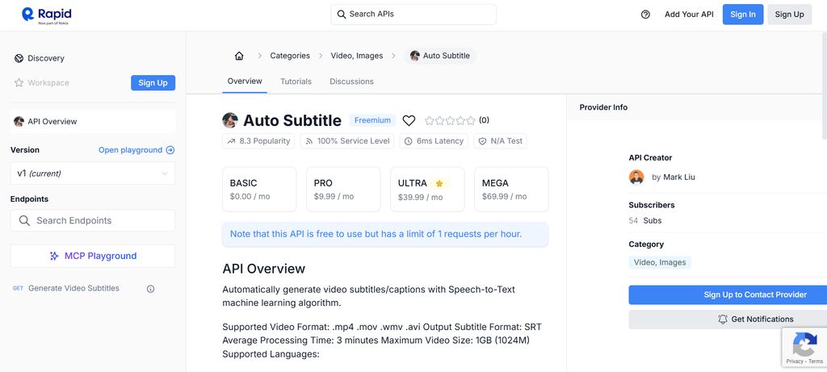Select the MEGA $69.99 plan card
Screen dimensions: 827x372
[x=511, y=190]
